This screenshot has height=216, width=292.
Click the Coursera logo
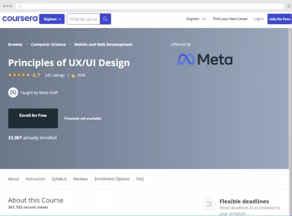pyautogui.click(x=20, y=19)
